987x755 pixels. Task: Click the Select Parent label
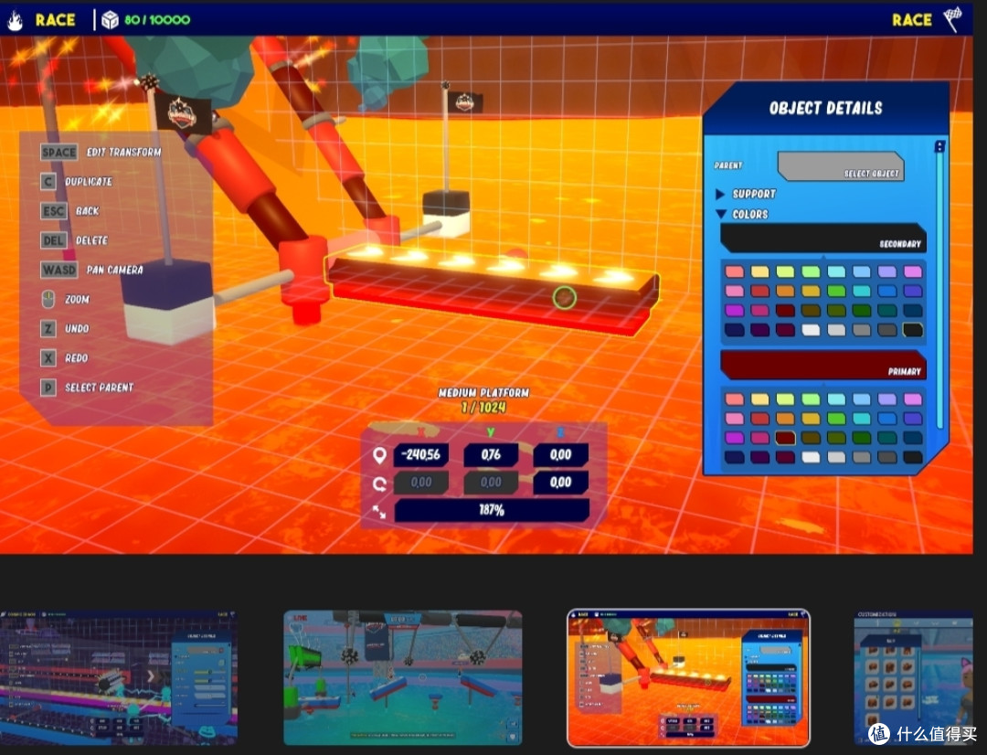[x=100, y=388]
